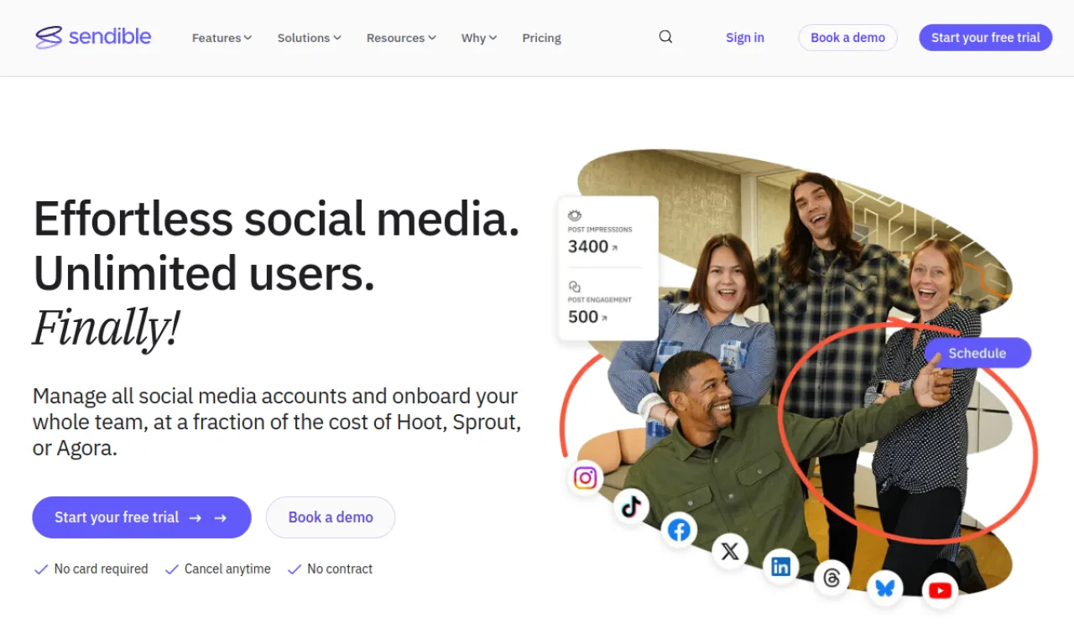The image size is (1074, 644).
Task: Open the search icon in header
Action: click(665, 37)
